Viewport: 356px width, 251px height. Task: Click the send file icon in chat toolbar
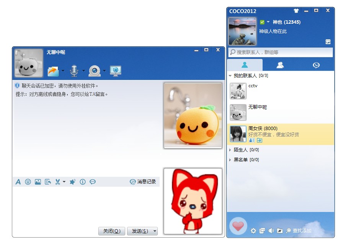point(53,71)
